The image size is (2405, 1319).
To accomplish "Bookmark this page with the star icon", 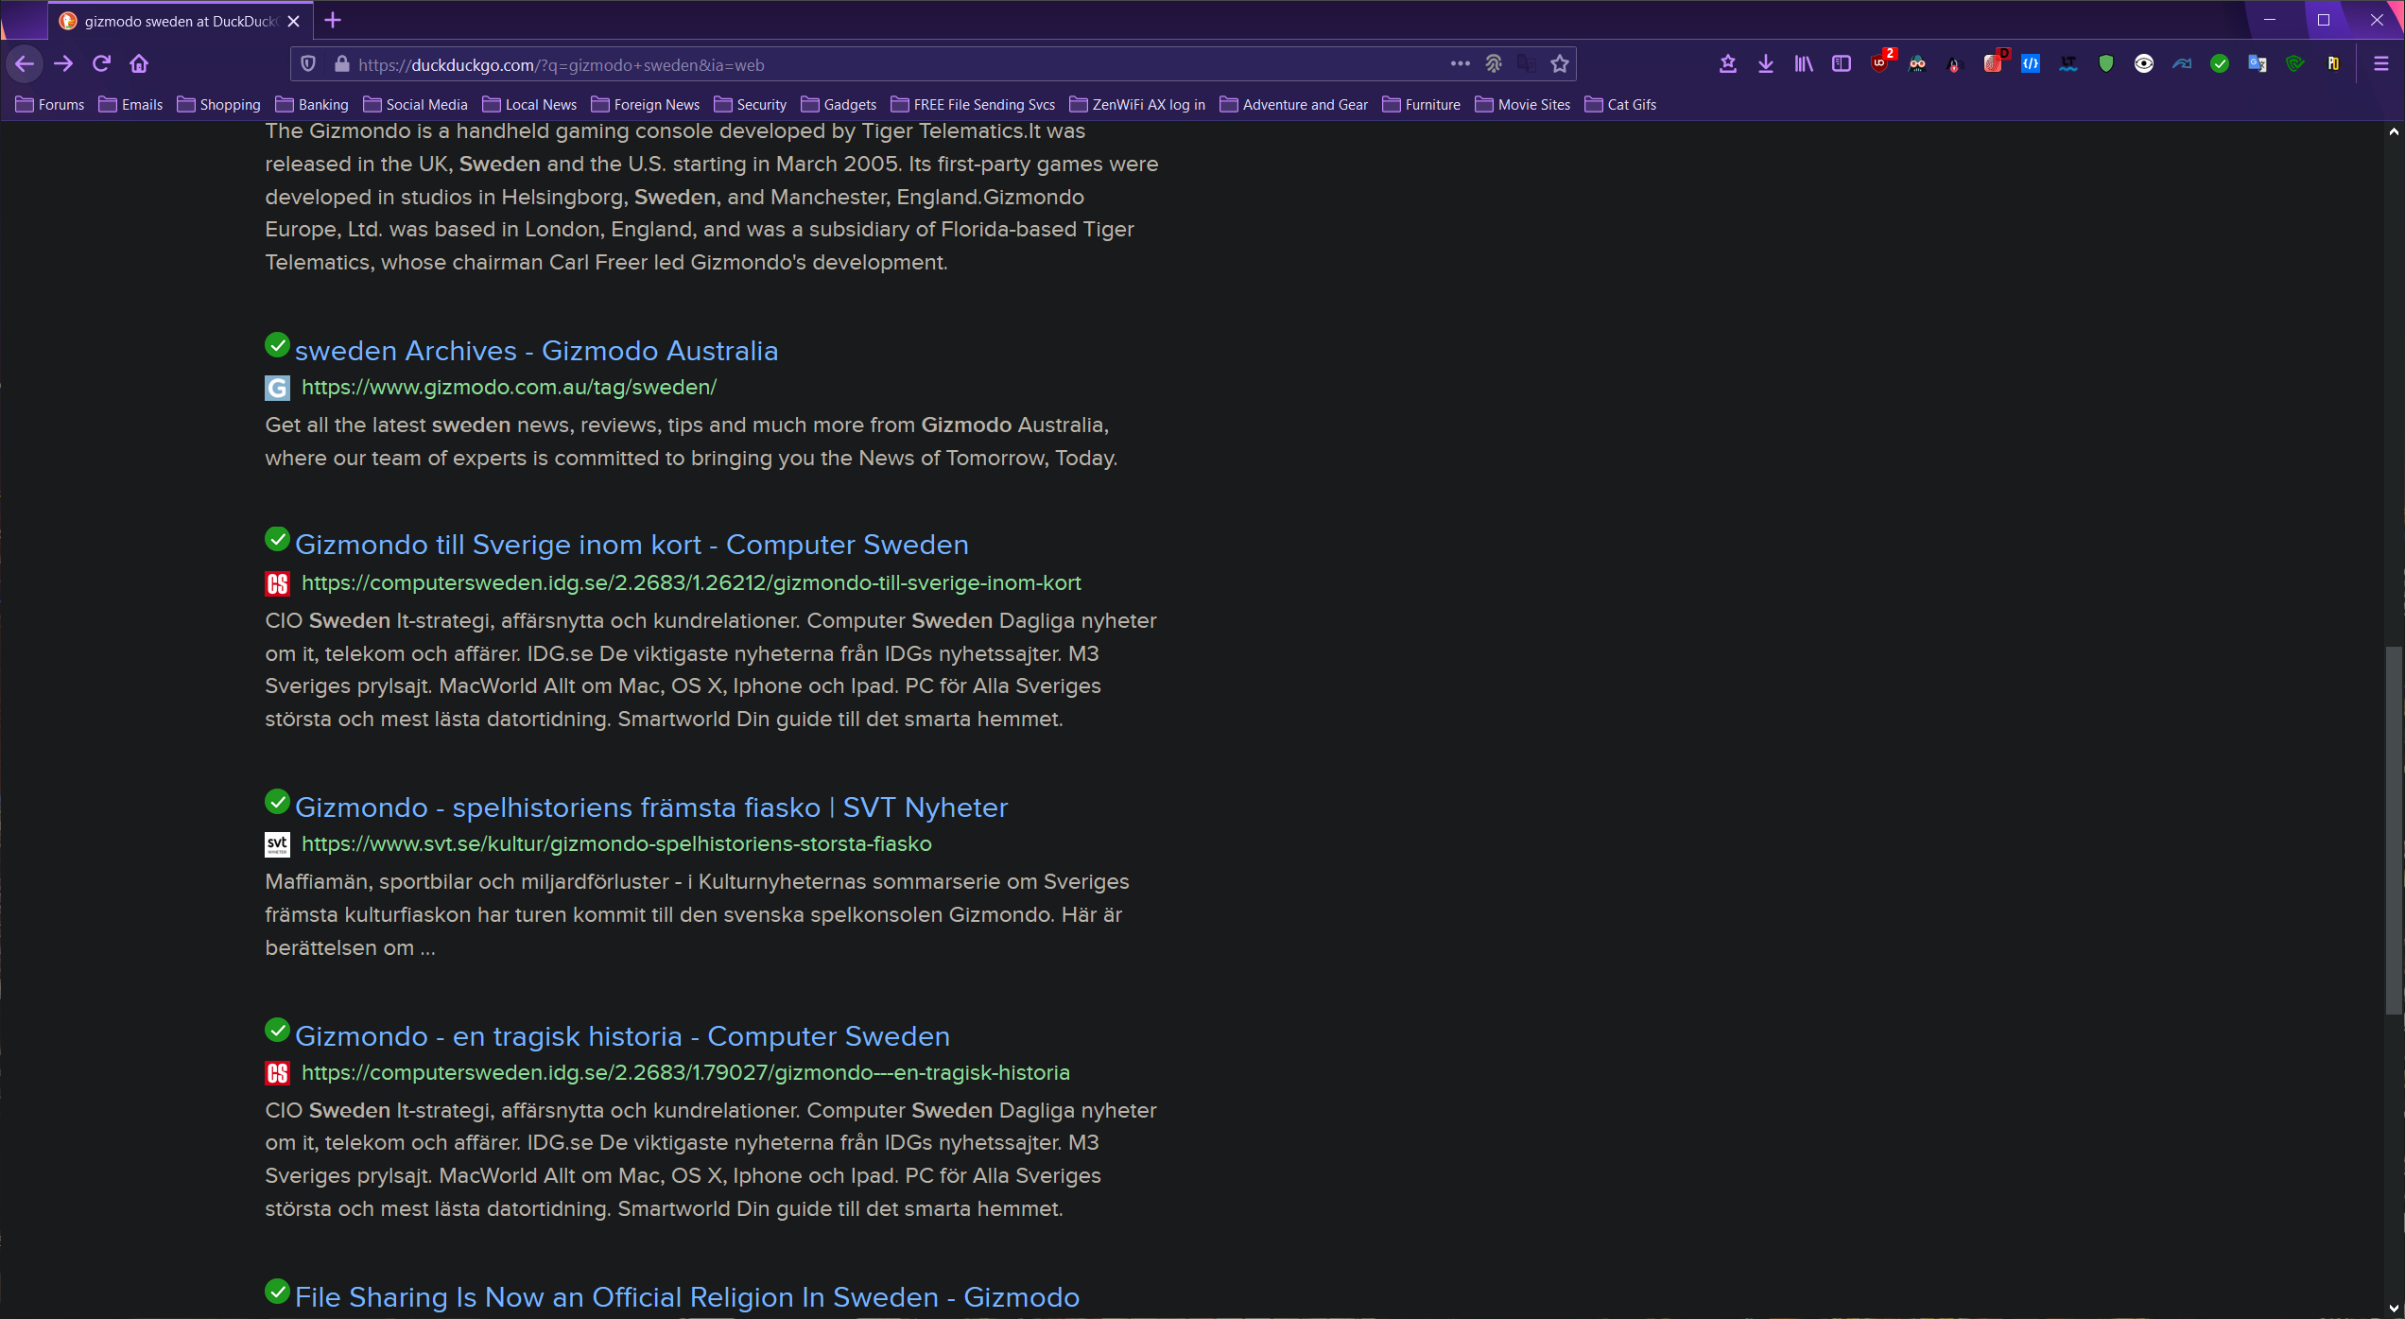I will tap(1560, 64).
